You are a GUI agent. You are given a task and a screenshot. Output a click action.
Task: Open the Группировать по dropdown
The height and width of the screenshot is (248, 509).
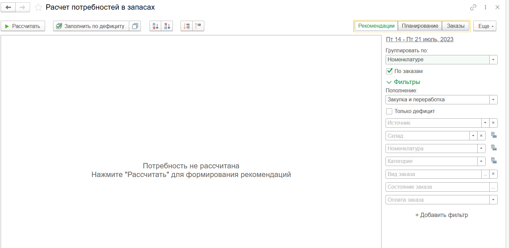click(493, 60)
